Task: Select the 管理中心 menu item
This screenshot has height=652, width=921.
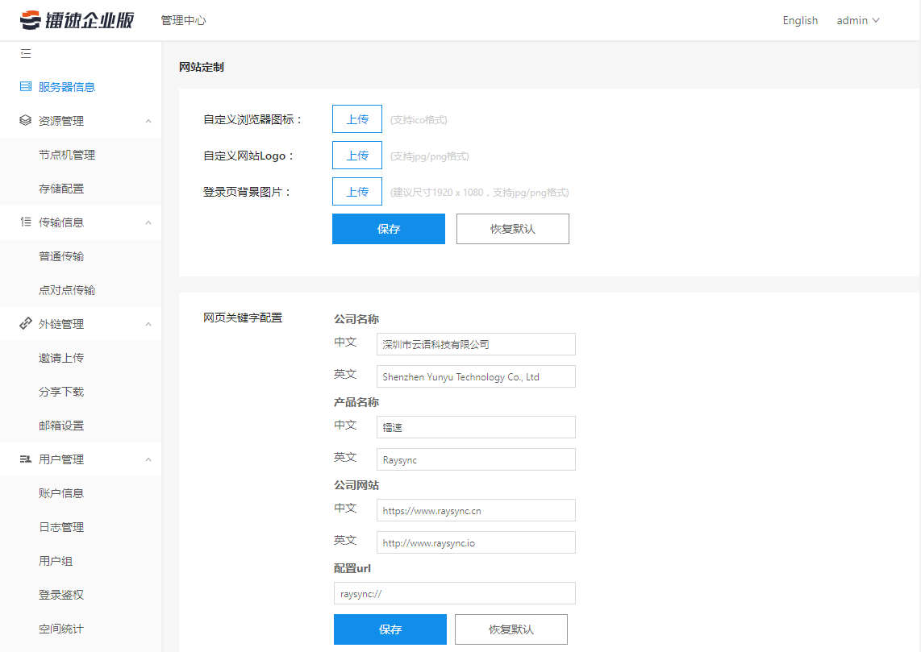Action: click(x=182, y=20)
